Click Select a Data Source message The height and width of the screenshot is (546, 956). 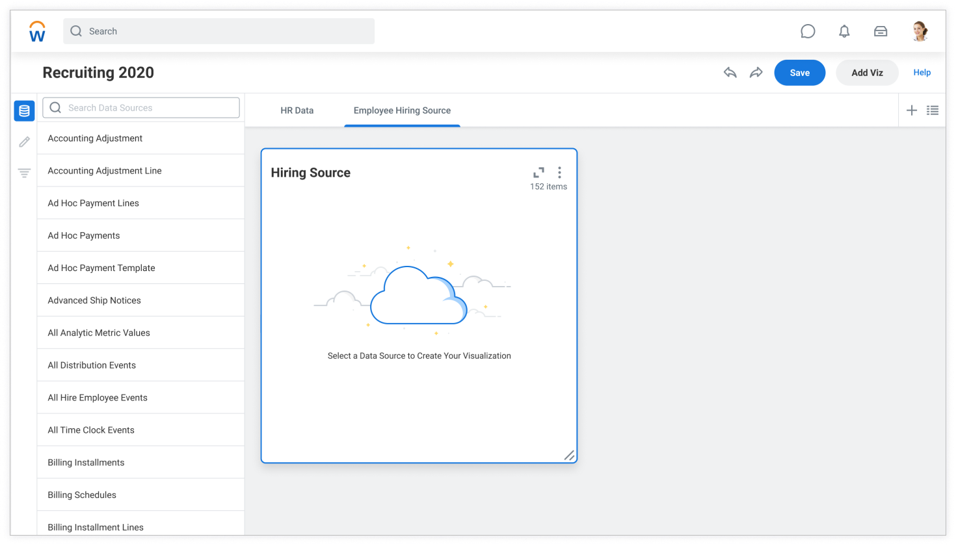(419, 356)
